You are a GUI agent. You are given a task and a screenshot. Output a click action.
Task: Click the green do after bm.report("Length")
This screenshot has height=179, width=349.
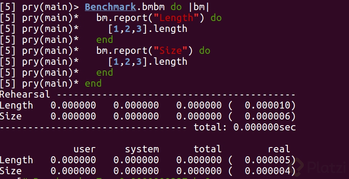click(216, 18)
